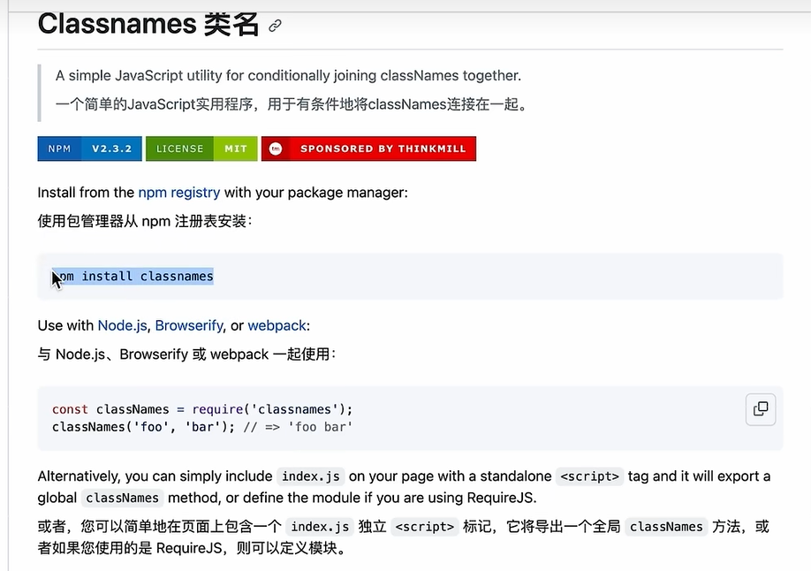The width and height of the screenshot is (811, 571).
Task: Click 'classNames' code in the Chinese paragraph
Action: pos(666,527)
